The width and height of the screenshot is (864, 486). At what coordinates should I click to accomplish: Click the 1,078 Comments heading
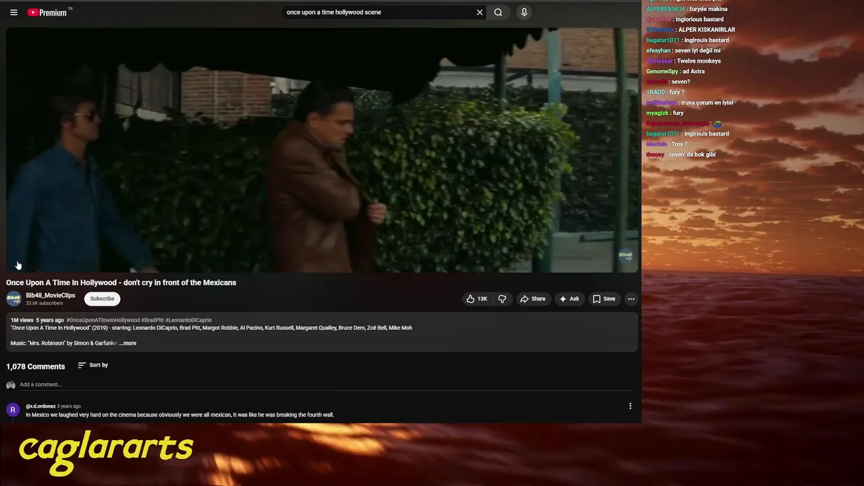(36, 367)
